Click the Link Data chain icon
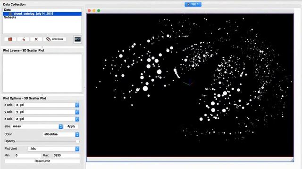The height and width of the screenshot is (169, 302). point(48,39)
